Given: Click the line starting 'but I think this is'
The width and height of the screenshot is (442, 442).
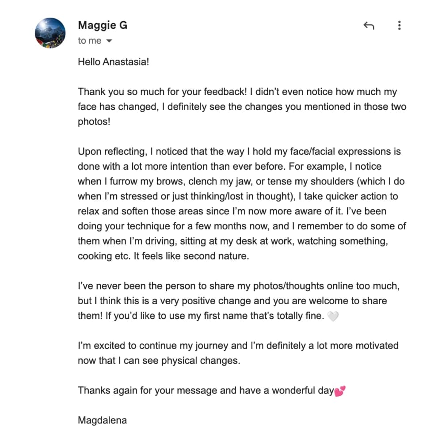Looking at the screenshot, I should pyautogui.click(x=232, y=301).
